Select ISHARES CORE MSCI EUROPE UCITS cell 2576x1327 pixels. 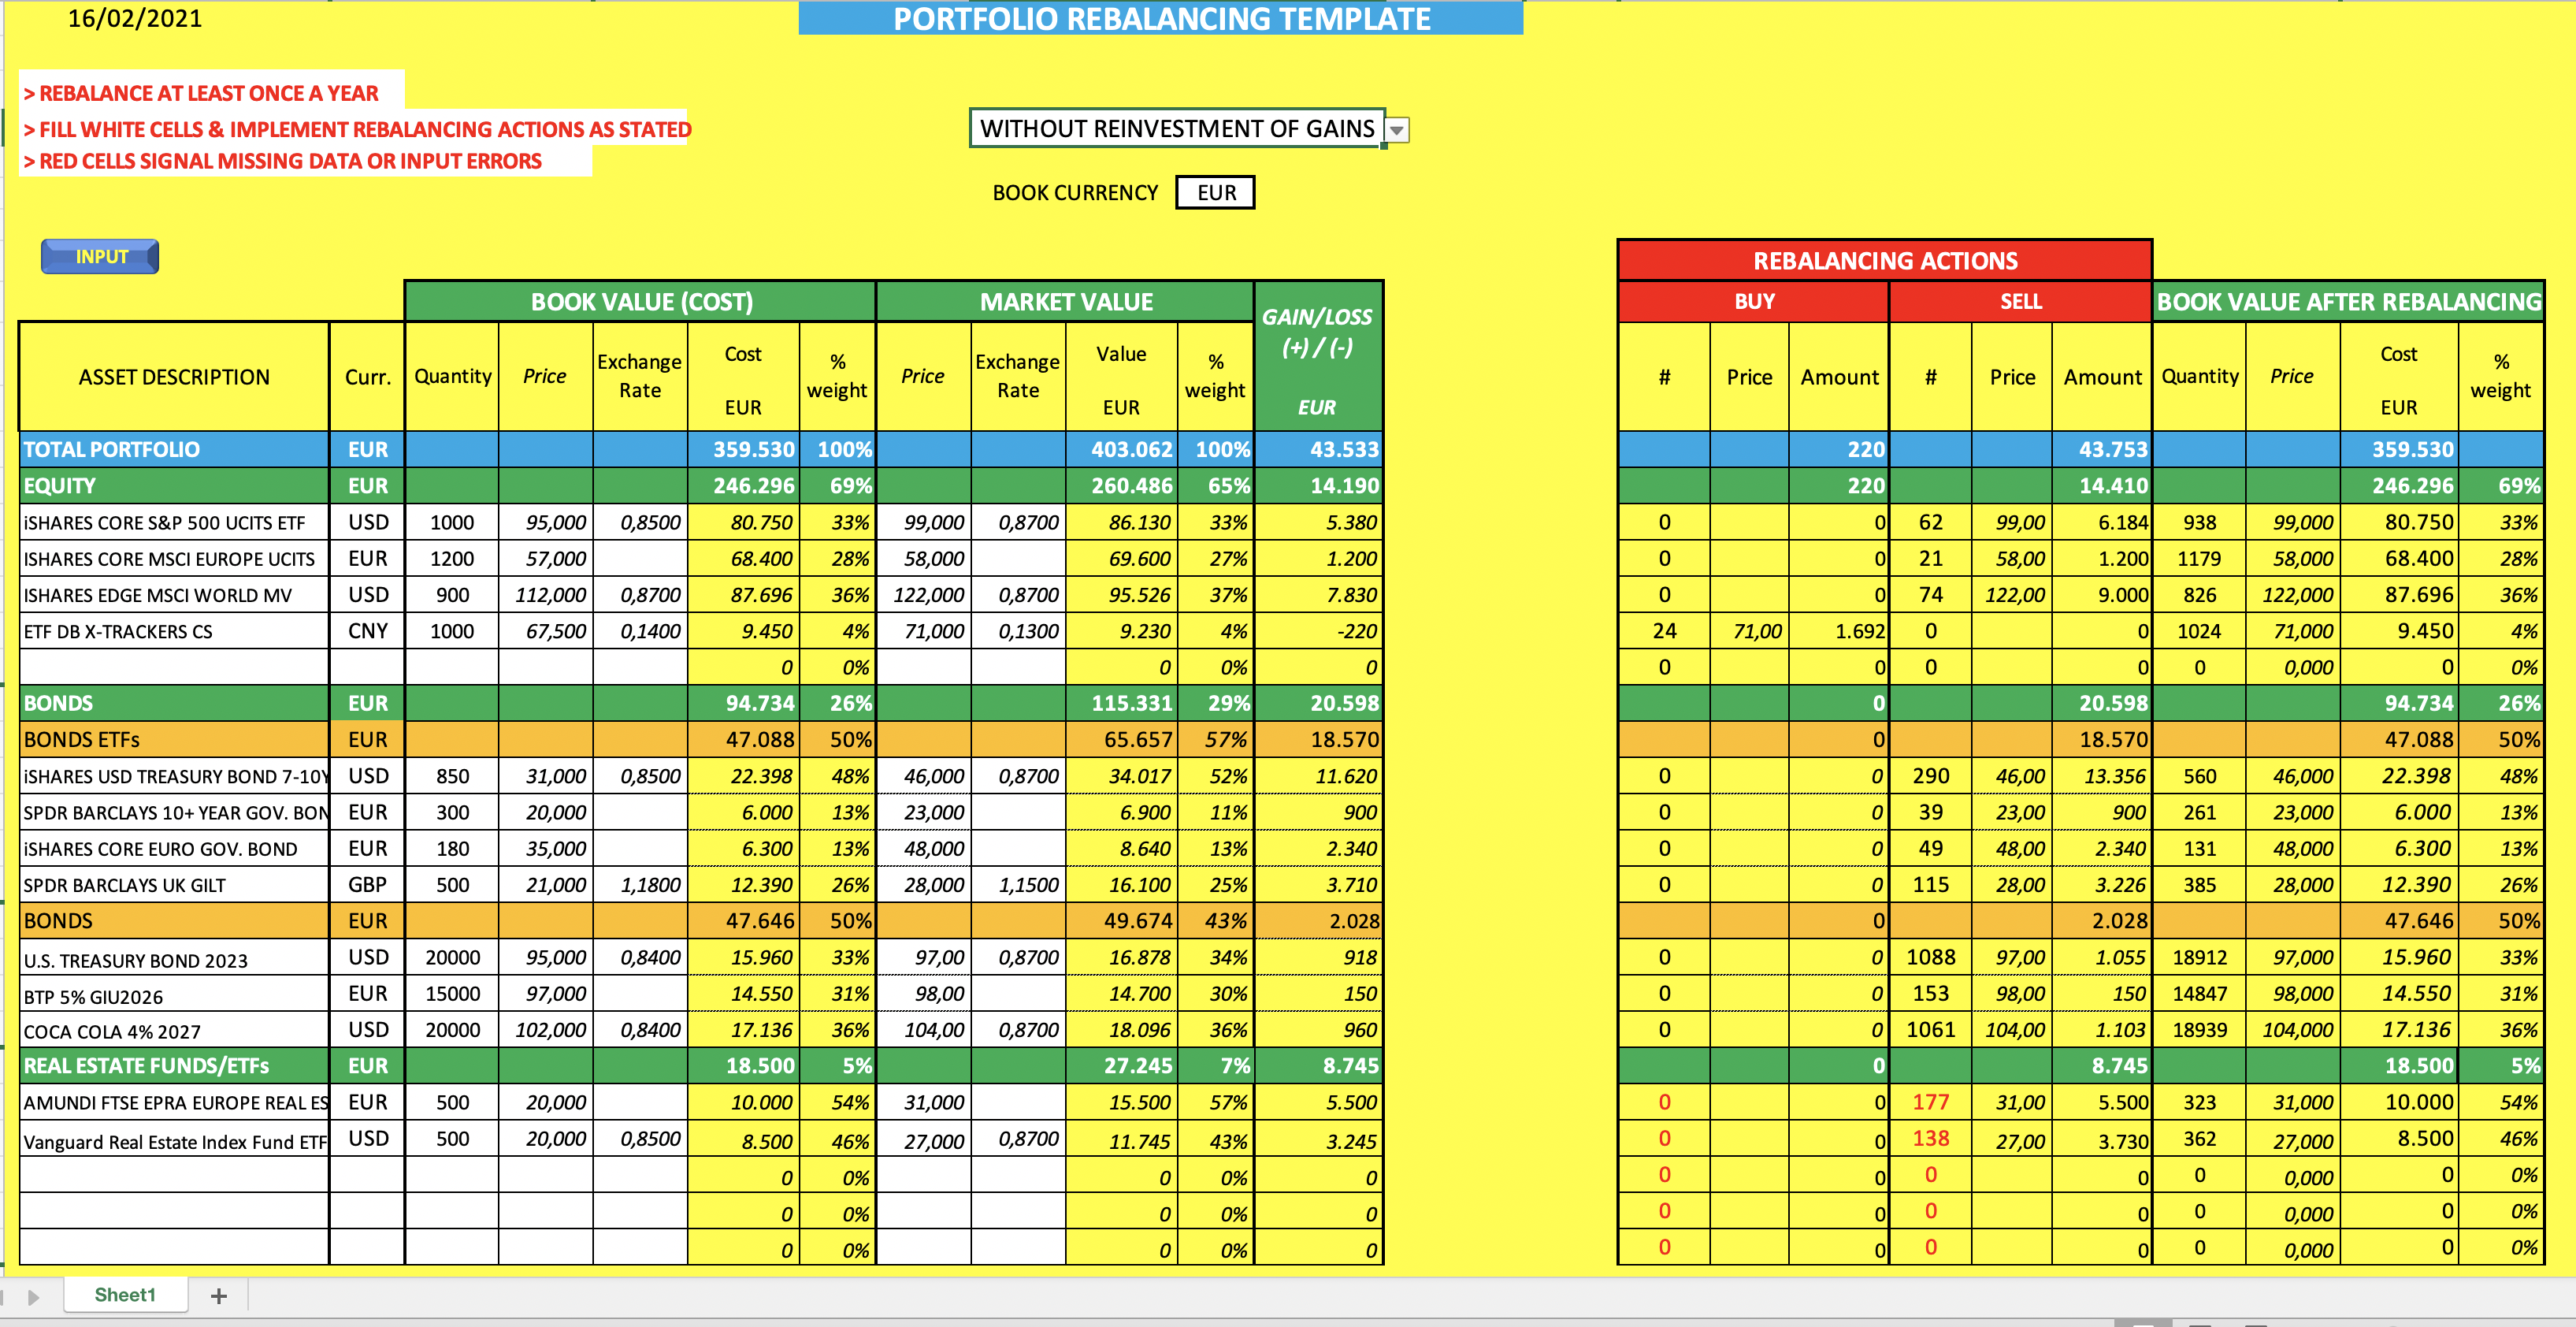point(175,559)
